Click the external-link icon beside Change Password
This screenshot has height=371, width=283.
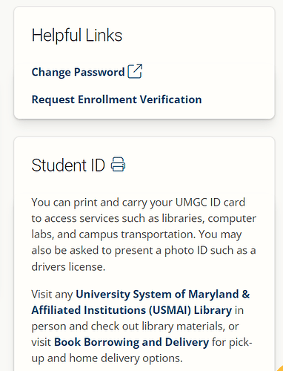point(135,71)
